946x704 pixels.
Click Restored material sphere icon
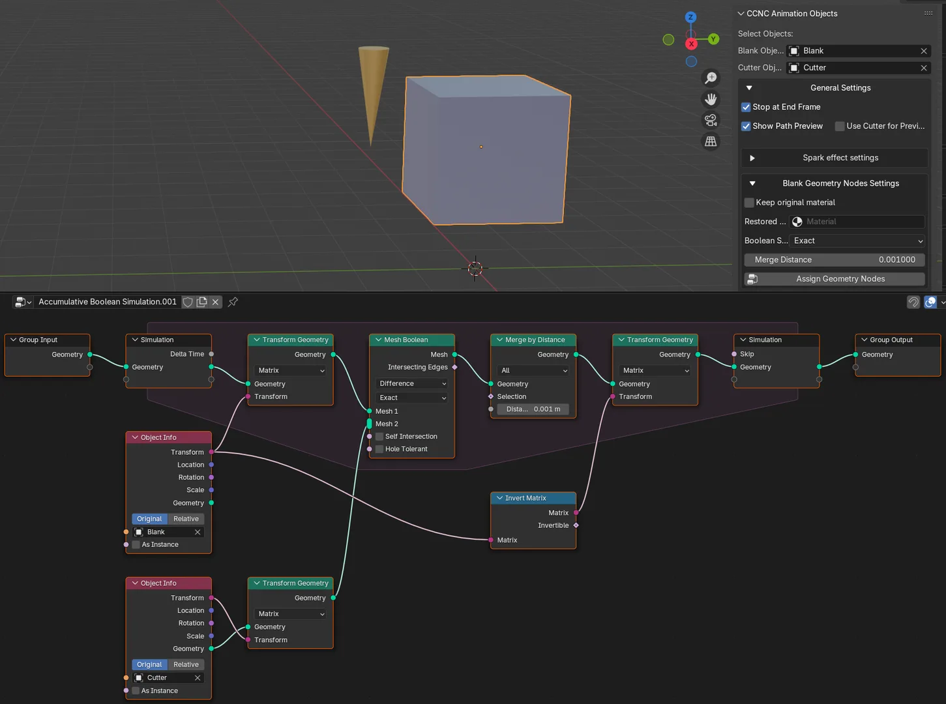[797, 222]
